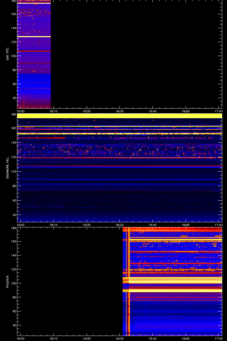This screenshot has height=341, width=227.
Task: Click 16:10 time label under Palehua panel
Action: coord(54,339)
